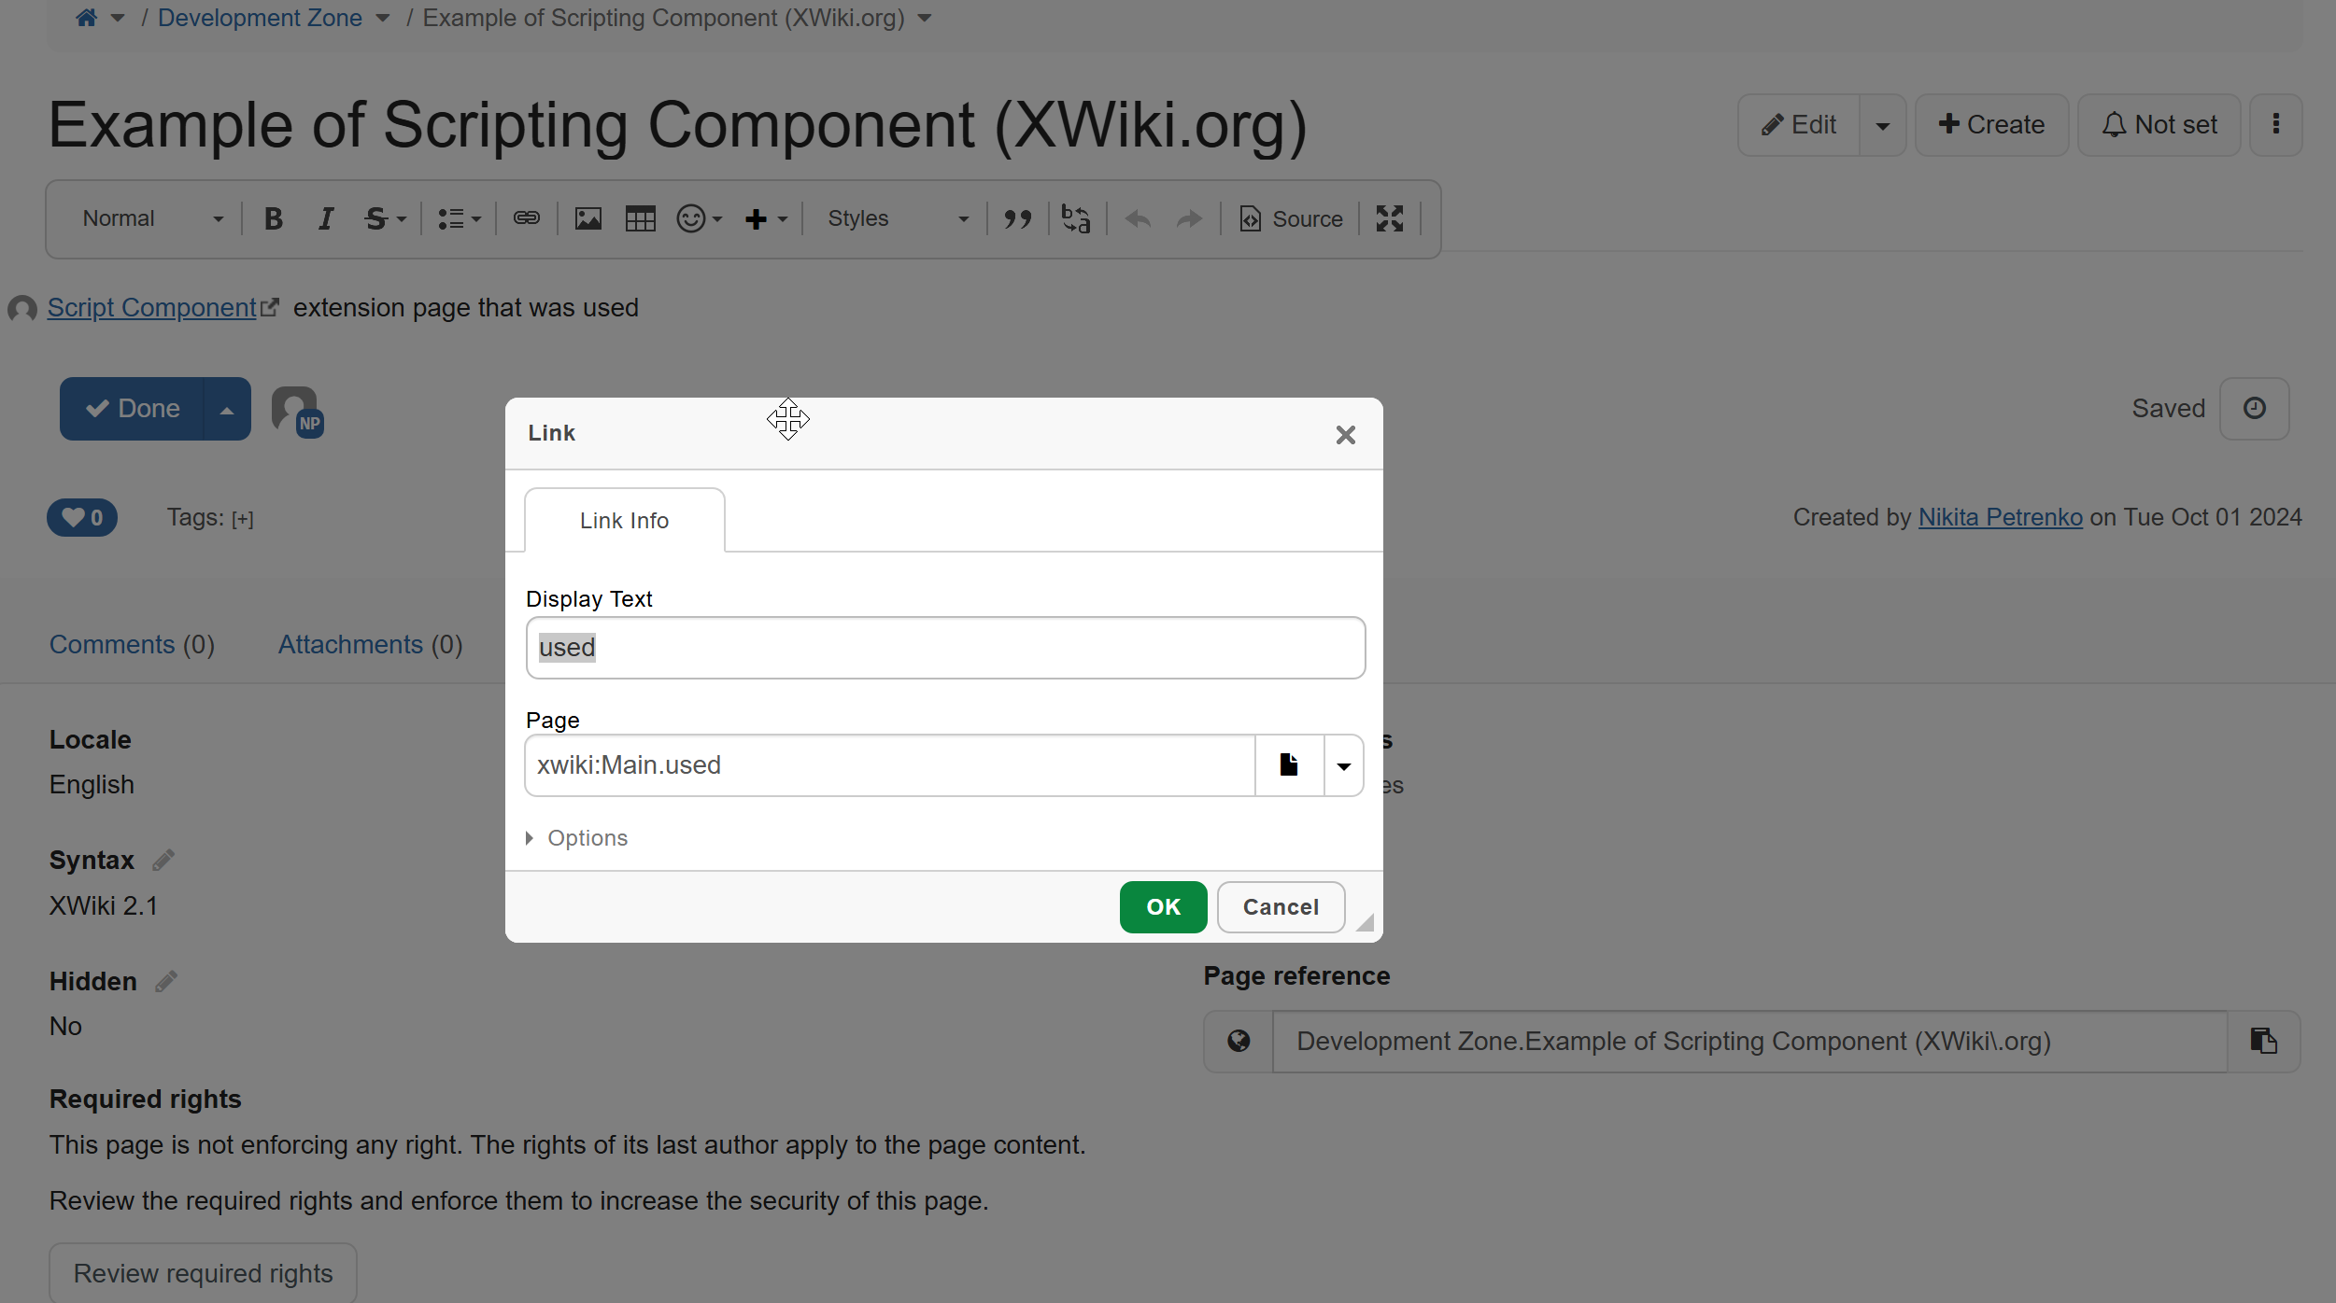Click the Review required rights button
This screenshot has height=1303, width=2336.
click(x=204, y=1274)
